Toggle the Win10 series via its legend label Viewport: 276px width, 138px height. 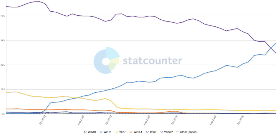(92, 132)
